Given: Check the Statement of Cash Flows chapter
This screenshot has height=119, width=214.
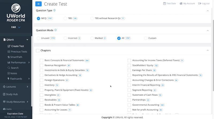Looking at the screenshot, I should 129,95.
